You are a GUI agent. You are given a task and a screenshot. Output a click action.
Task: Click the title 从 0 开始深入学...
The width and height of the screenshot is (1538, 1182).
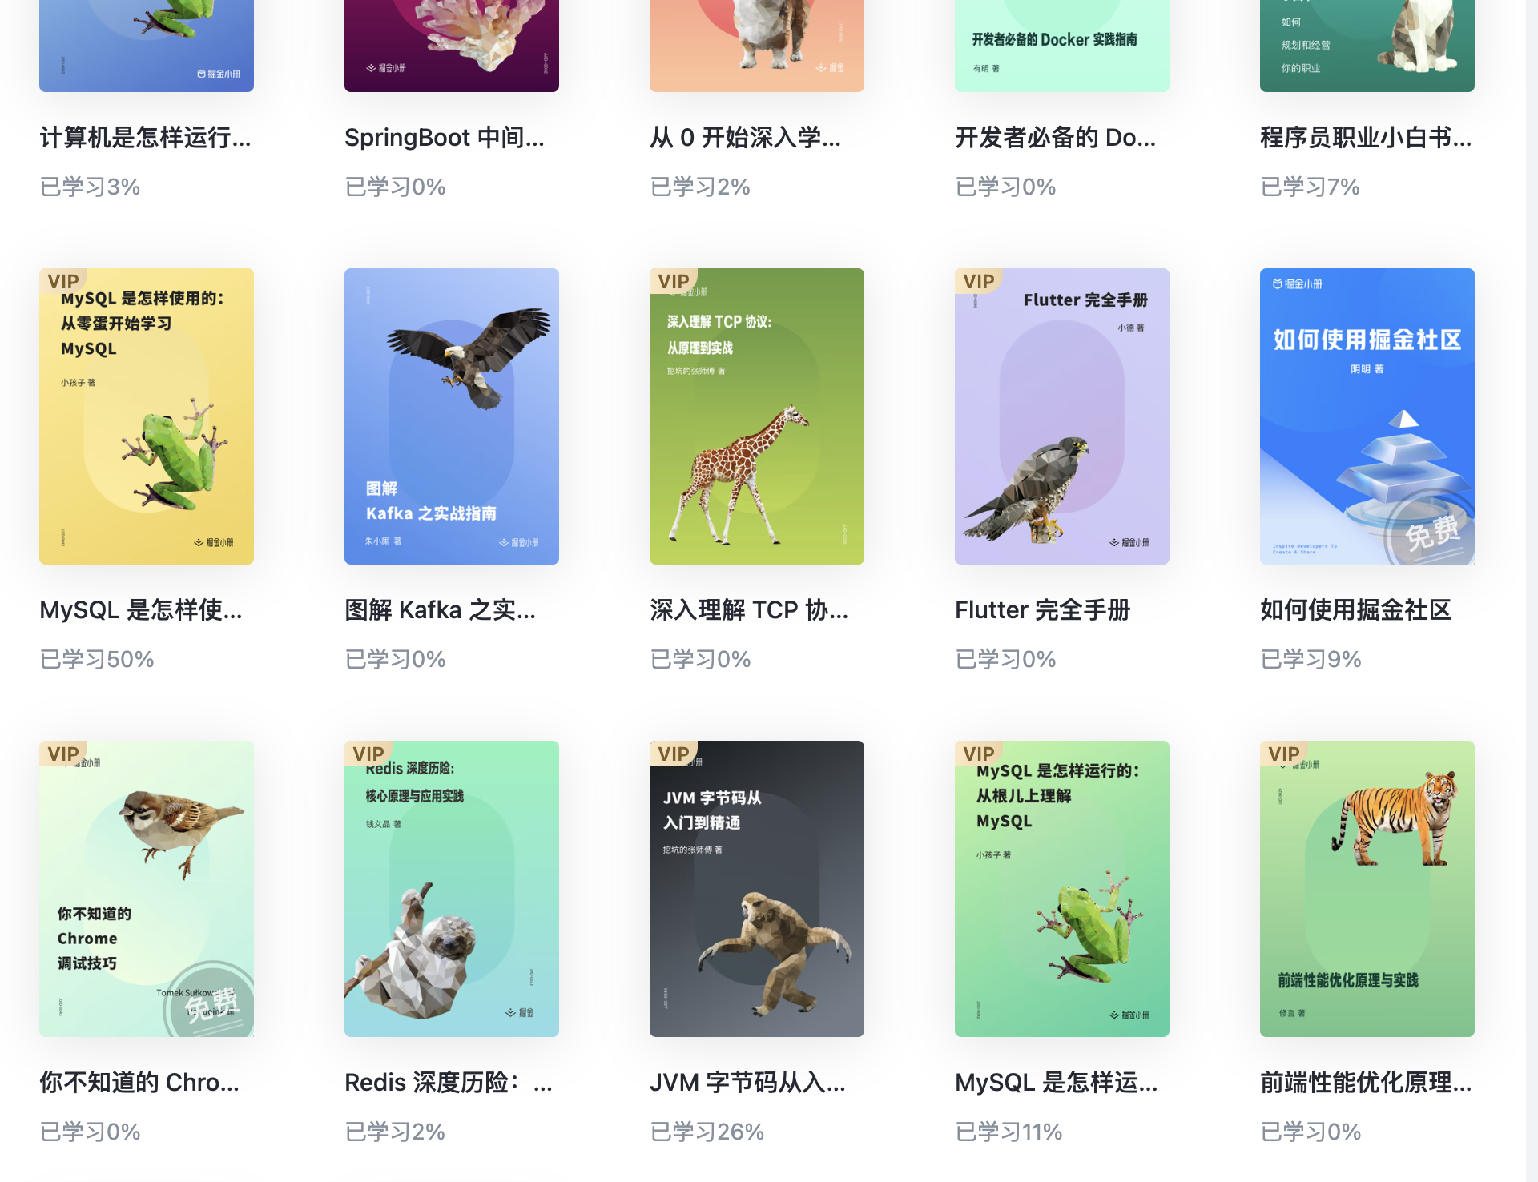[746, 138]
